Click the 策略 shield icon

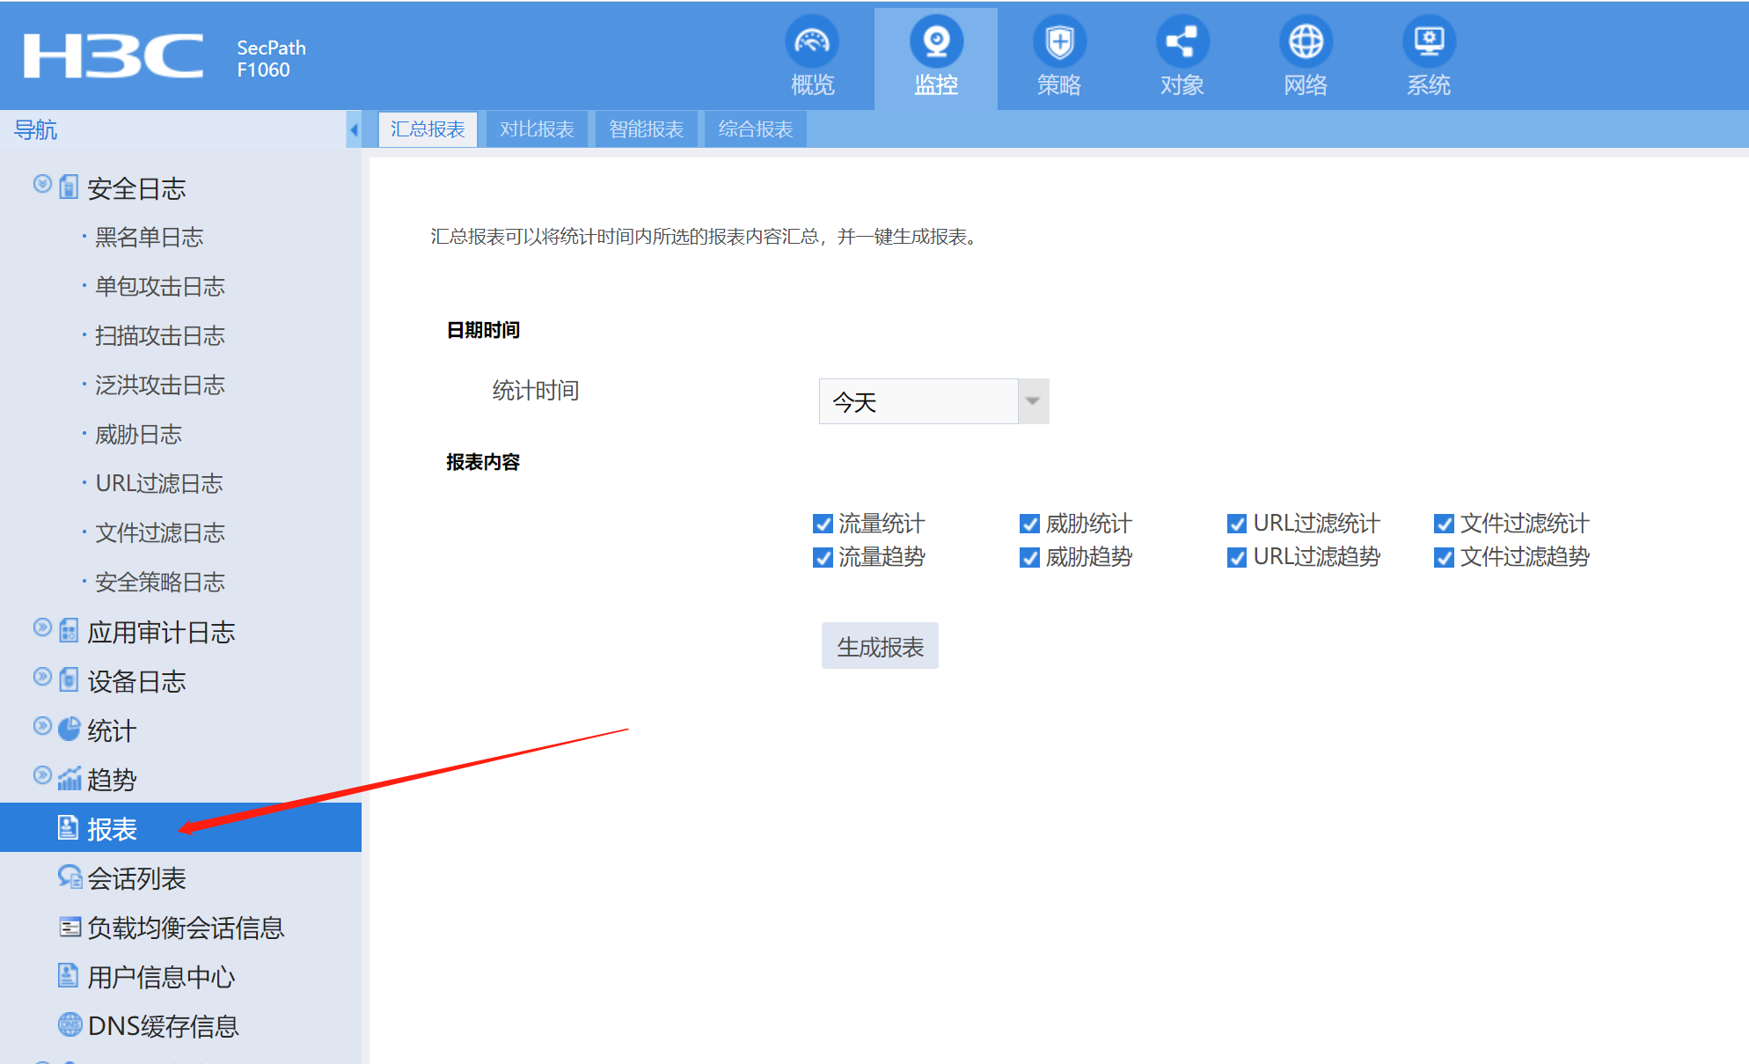1059,41
